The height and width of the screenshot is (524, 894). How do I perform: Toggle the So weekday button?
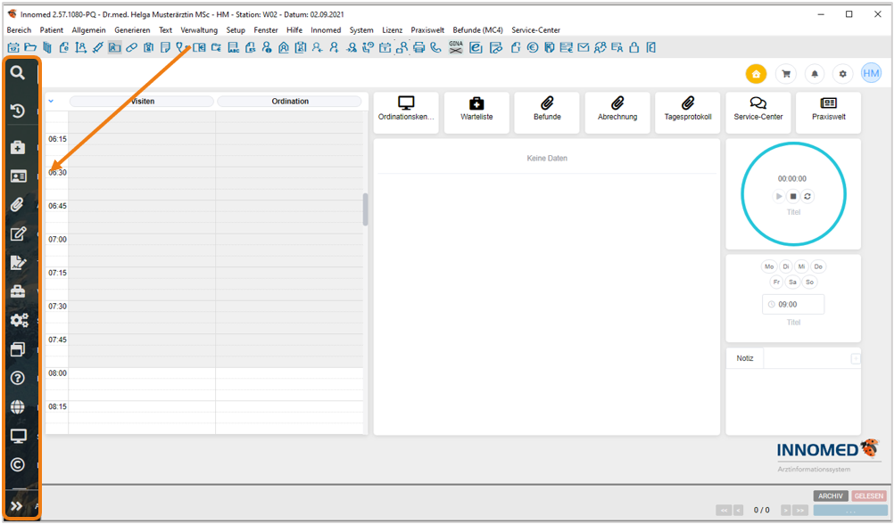tap(809, 282)
